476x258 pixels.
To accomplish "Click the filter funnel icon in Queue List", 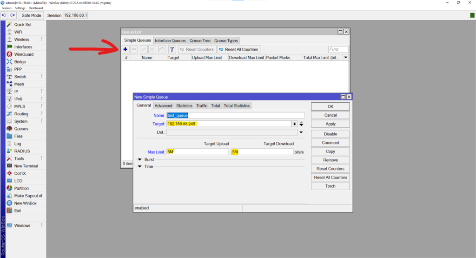I will [x=172, y=49].
